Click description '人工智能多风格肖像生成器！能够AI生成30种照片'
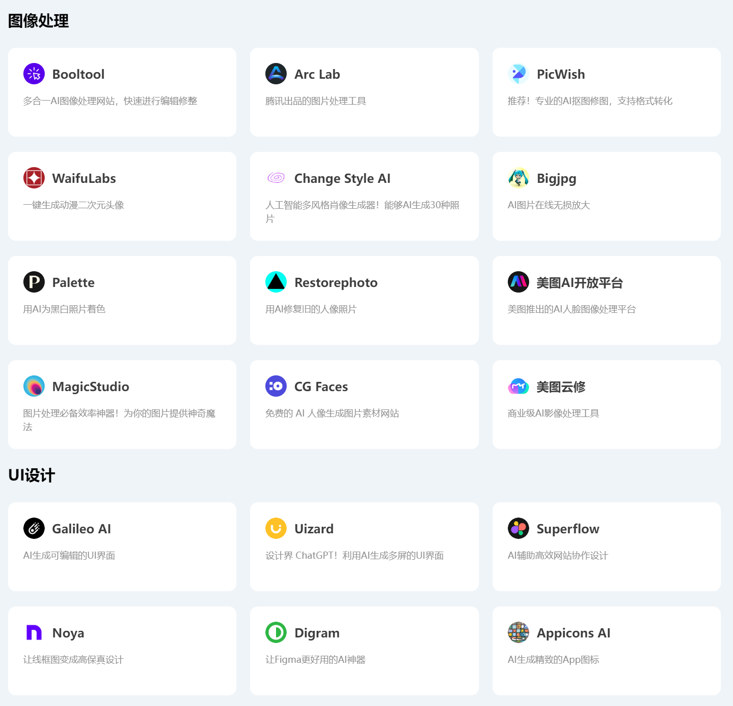733x706 pixels. point(362,212)
